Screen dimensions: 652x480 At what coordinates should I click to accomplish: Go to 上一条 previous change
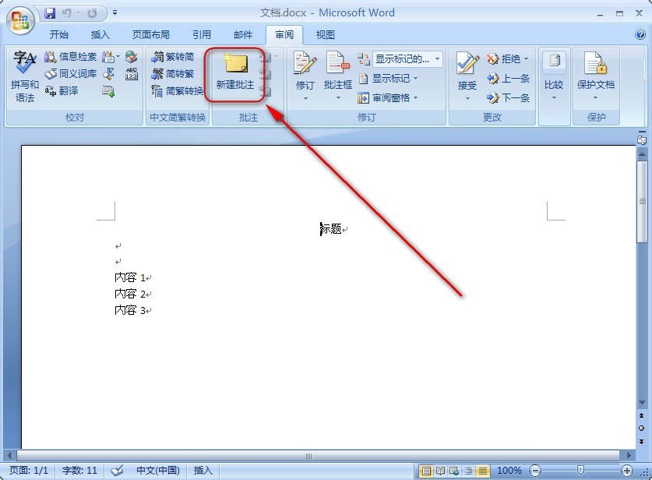509,79
